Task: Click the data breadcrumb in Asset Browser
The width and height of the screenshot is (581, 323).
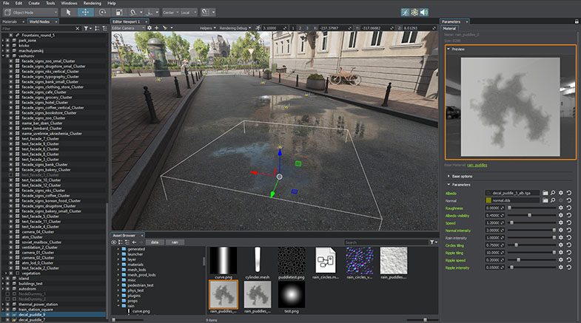Action: pos(155,242)
